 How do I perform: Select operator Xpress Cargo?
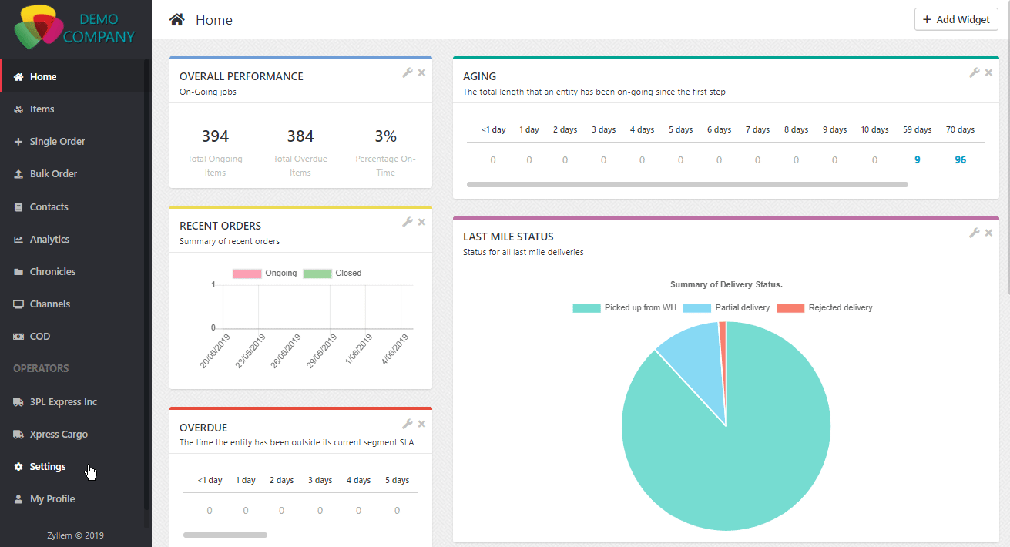[x=72, y=435]
